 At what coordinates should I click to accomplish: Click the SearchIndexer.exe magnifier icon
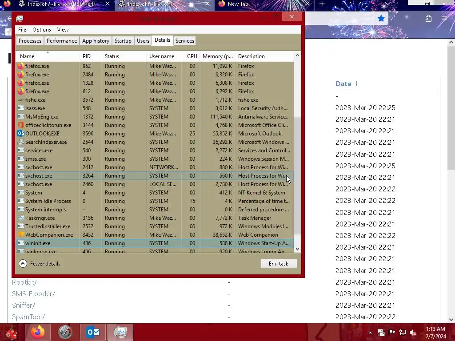(x=20, y=142)
